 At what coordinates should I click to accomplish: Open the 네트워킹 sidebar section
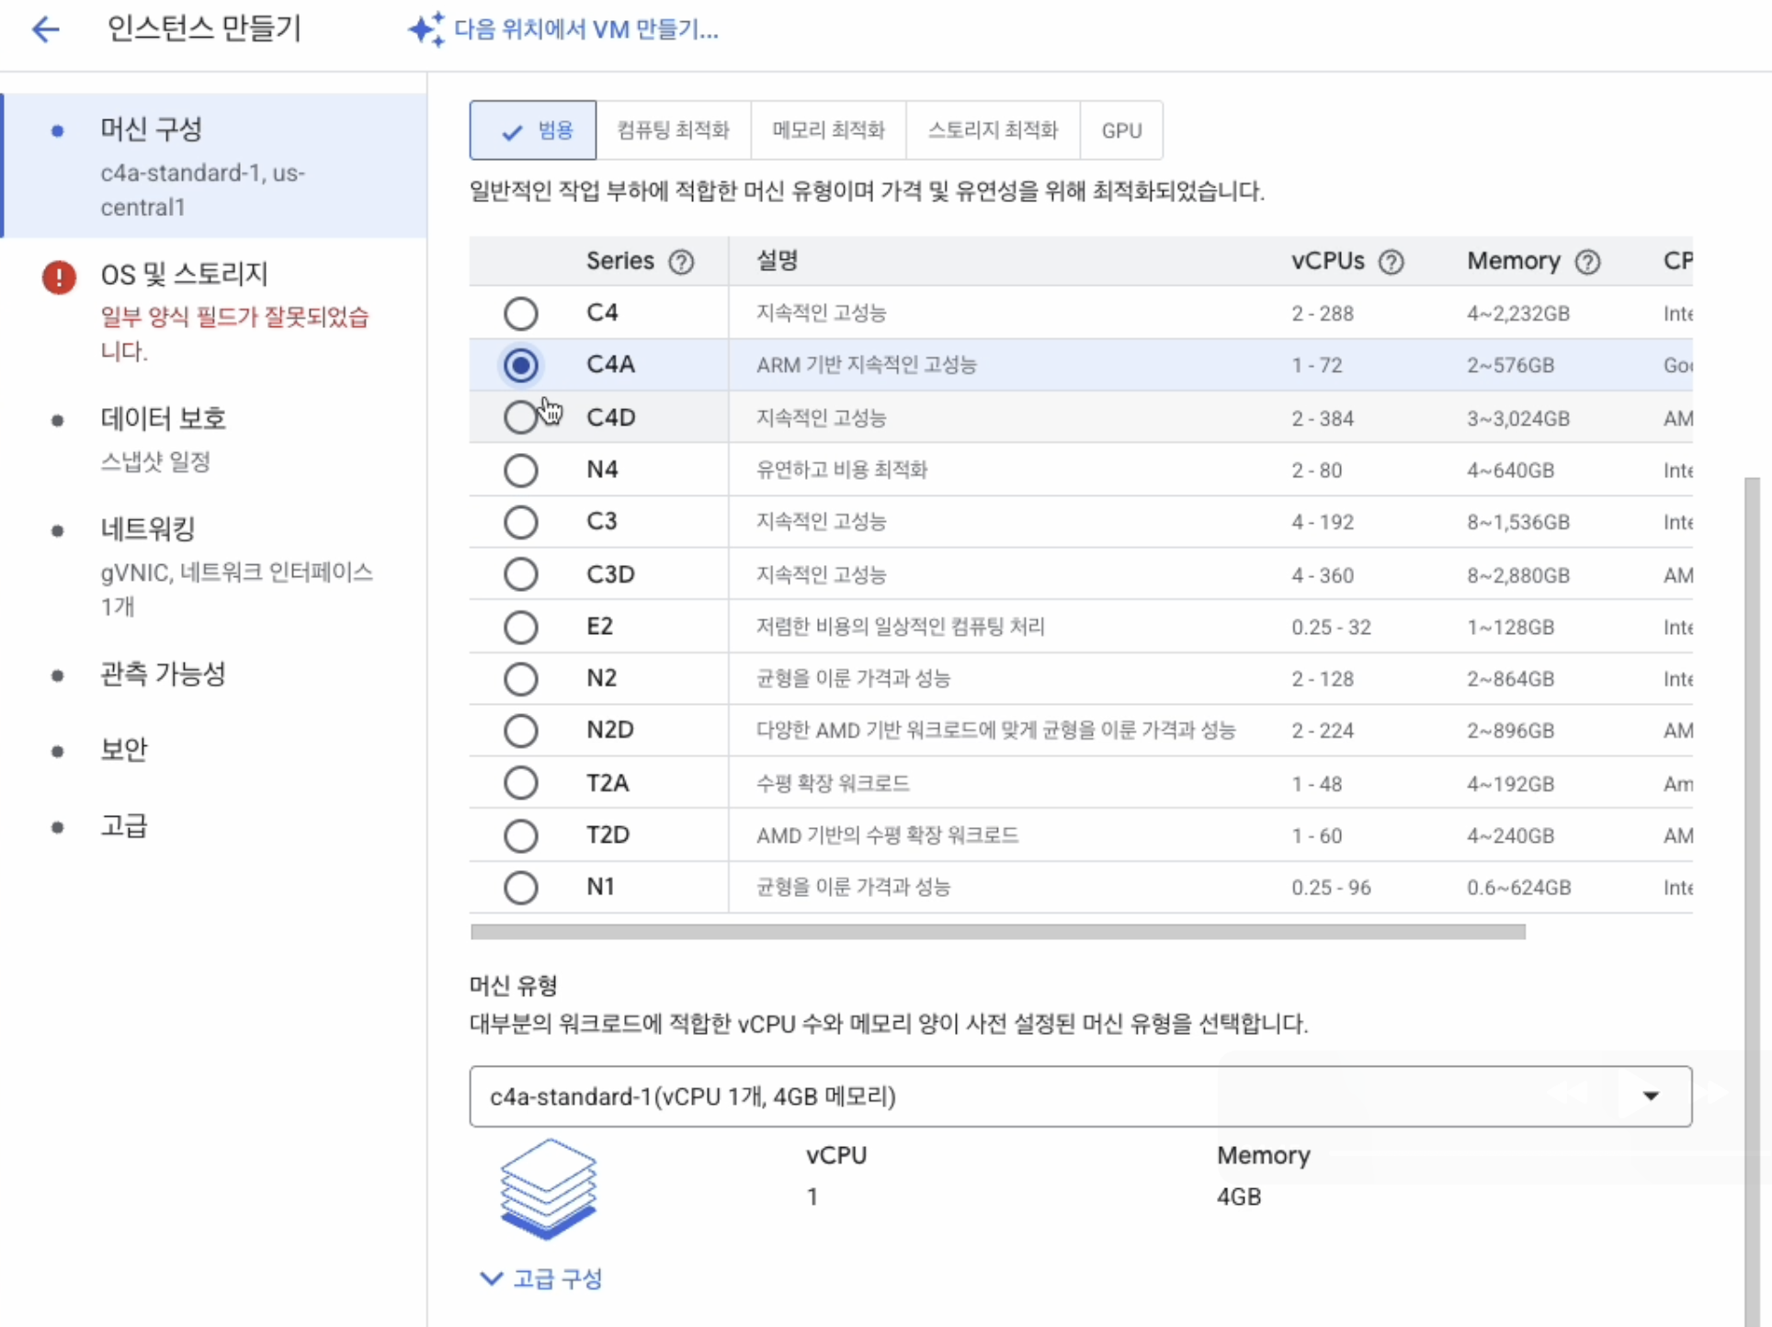click(215, 565)
